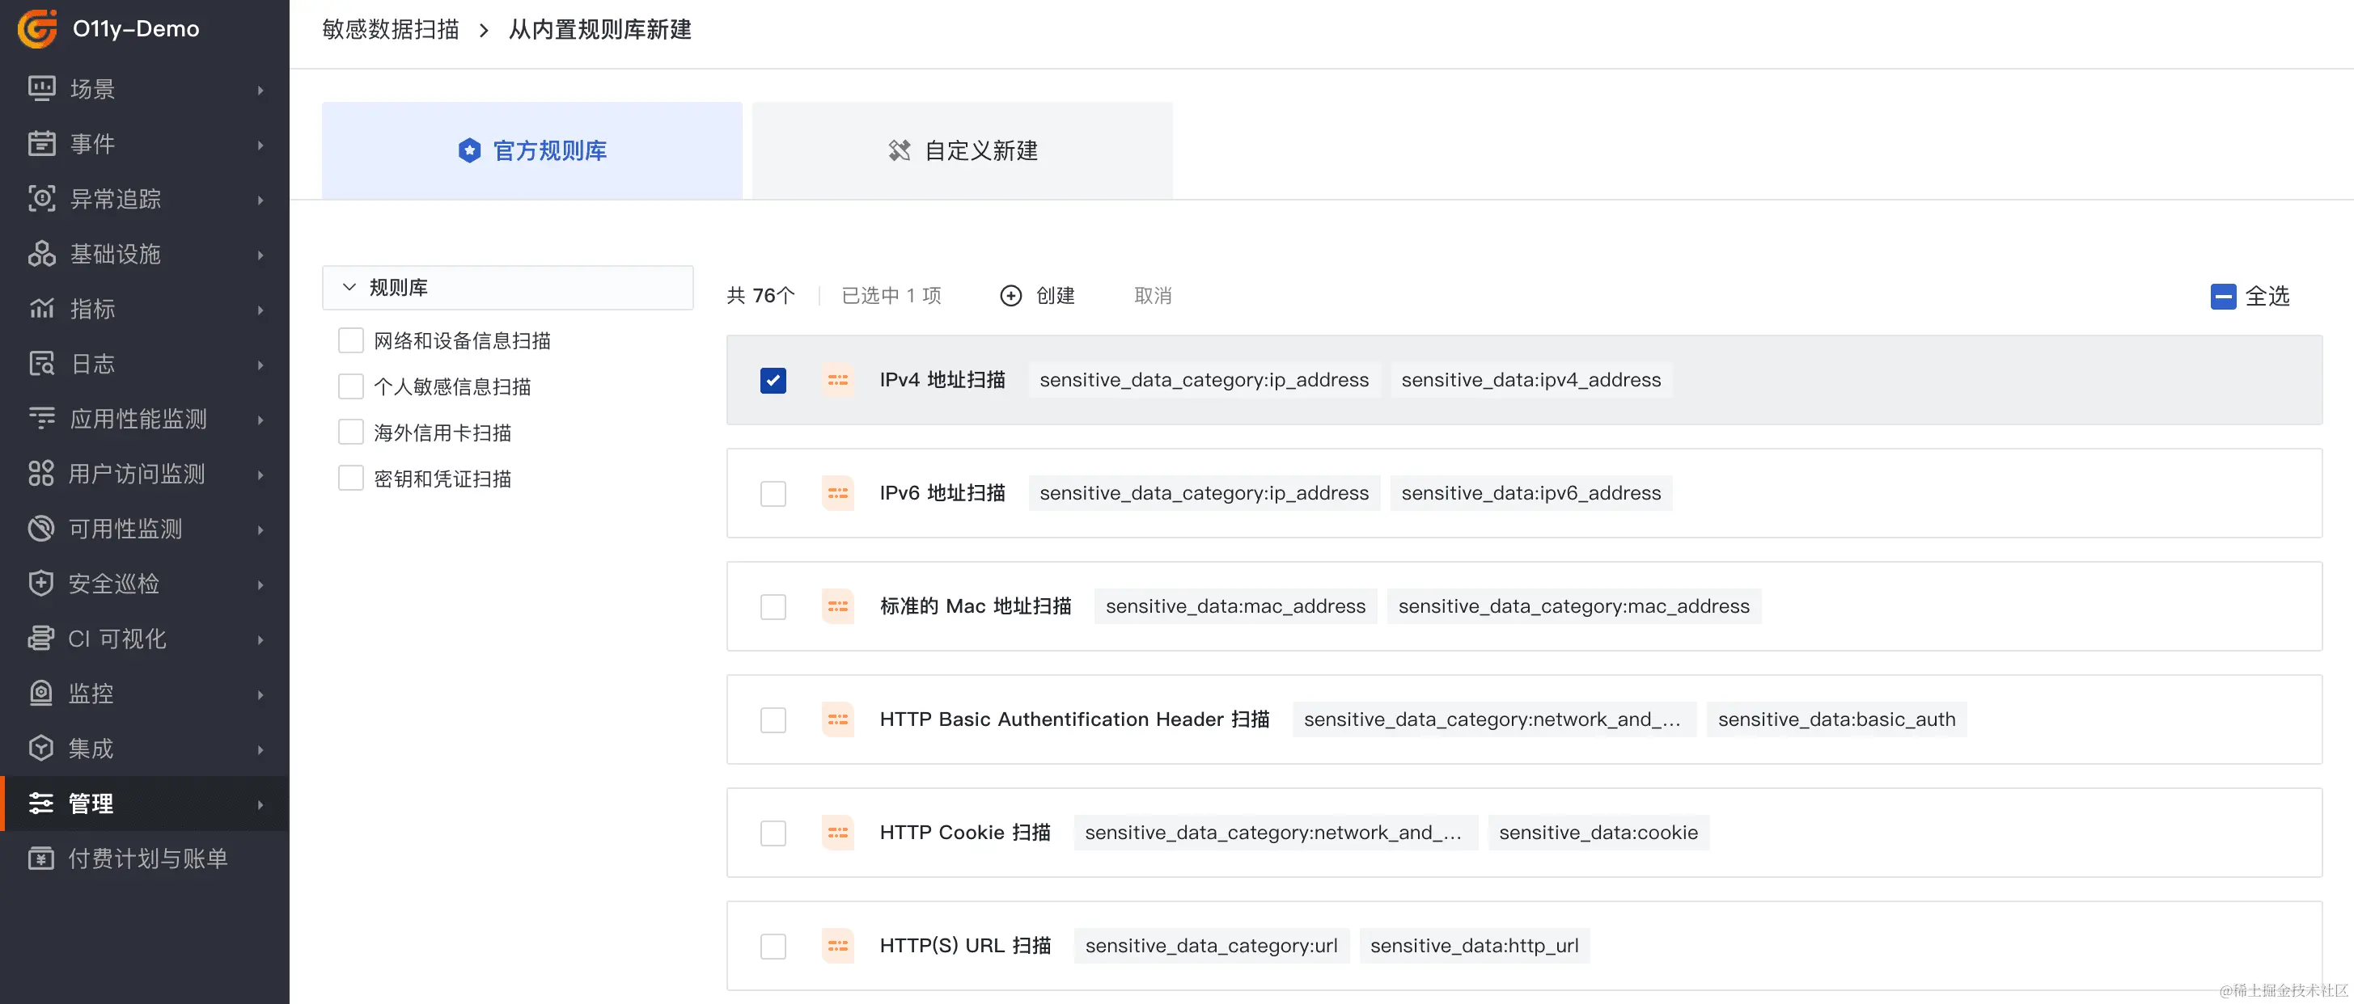The height and width of the screenshot is (1004, 2354).
Task: Toggle the 全选 select-all checkbox
Action: 2222,296
